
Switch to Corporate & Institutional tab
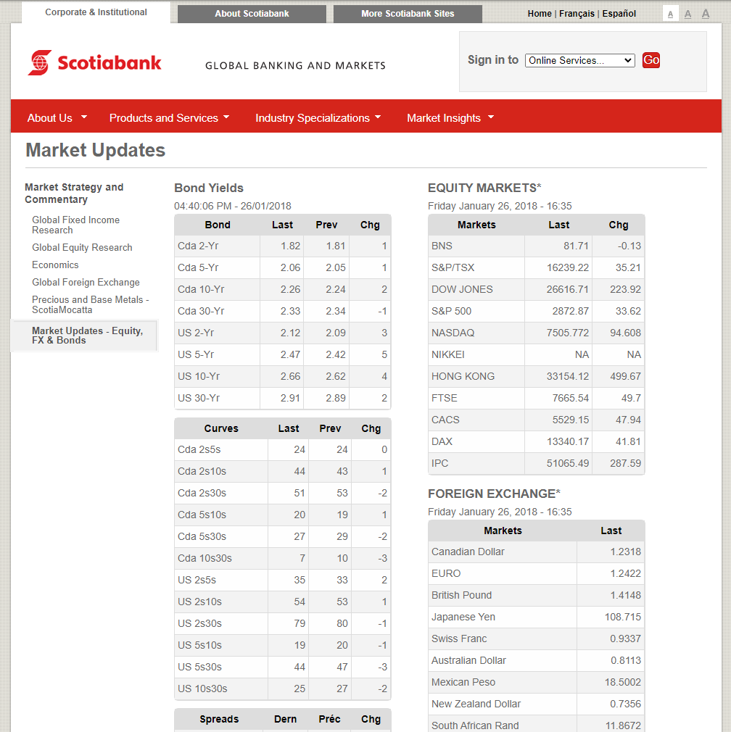(96, 12)
